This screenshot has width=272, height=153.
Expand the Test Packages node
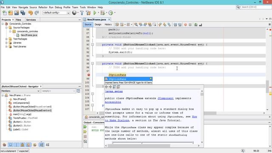[x=6, y=39]
